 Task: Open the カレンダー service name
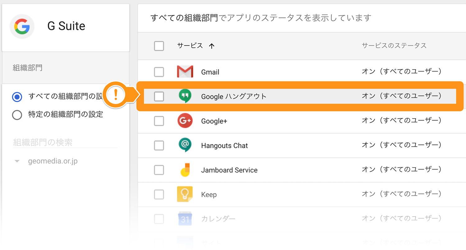[x=218, y=219]
